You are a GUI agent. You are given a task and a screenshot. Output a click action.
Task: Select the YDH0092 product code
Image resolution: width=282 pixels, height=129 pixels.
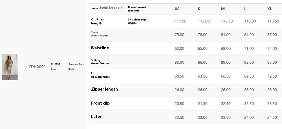point(37,67)
